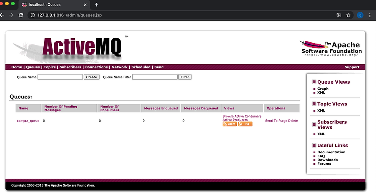Click Browse link for compra_queue
The height and width of the screenshot is (193, 376).
coord(228,116)
